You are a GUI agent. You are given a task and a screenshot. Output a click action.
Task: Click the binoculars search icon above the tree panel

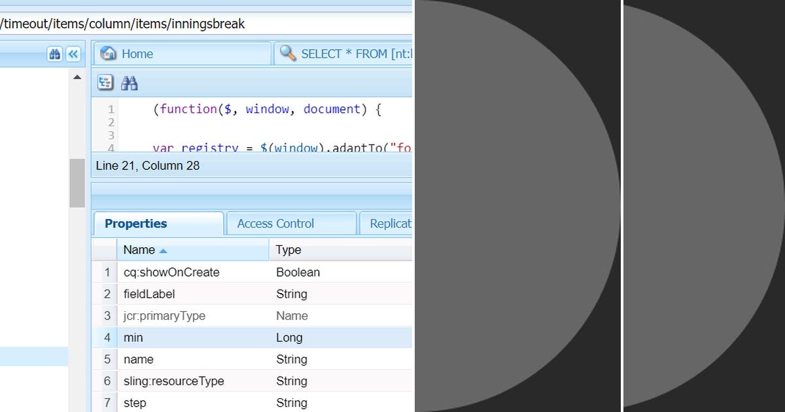(x=55, y=54)
